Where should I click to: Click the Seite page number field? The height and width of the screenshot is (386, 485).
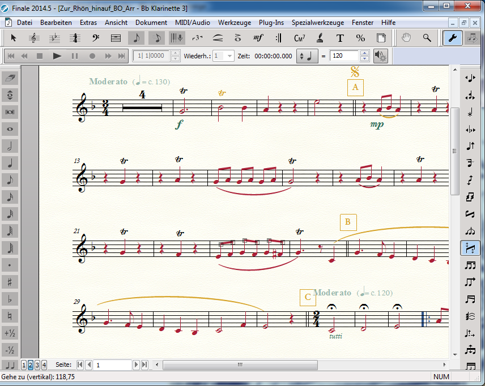tap(112, 365)
